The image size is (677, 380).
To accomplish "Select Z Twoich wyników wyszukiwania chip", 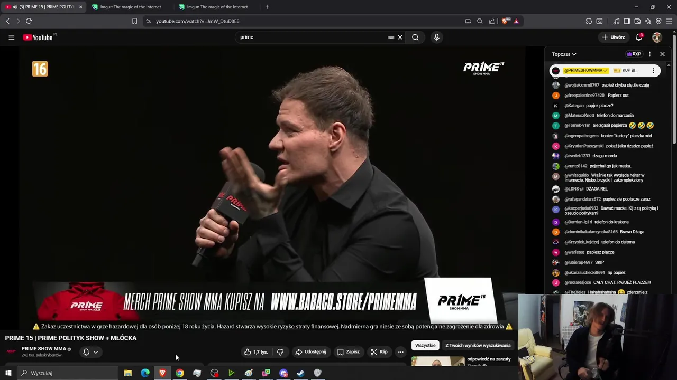I will [x=478, y=345].
